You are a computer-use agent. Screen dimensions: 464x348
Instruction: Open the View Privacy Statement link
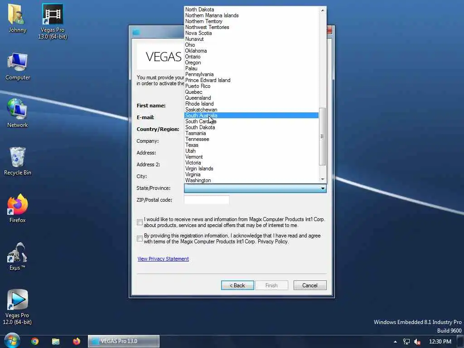coord(163,259)
